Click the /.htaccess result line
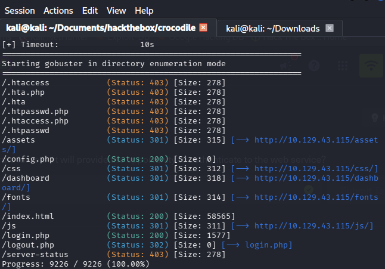Viewport: 385px width, 269px height. click(x=113, y=83)
